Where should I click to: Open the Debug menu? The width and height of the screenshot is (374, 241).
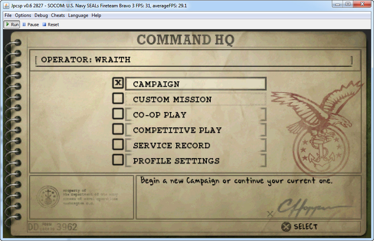click(x=41, y=15)
